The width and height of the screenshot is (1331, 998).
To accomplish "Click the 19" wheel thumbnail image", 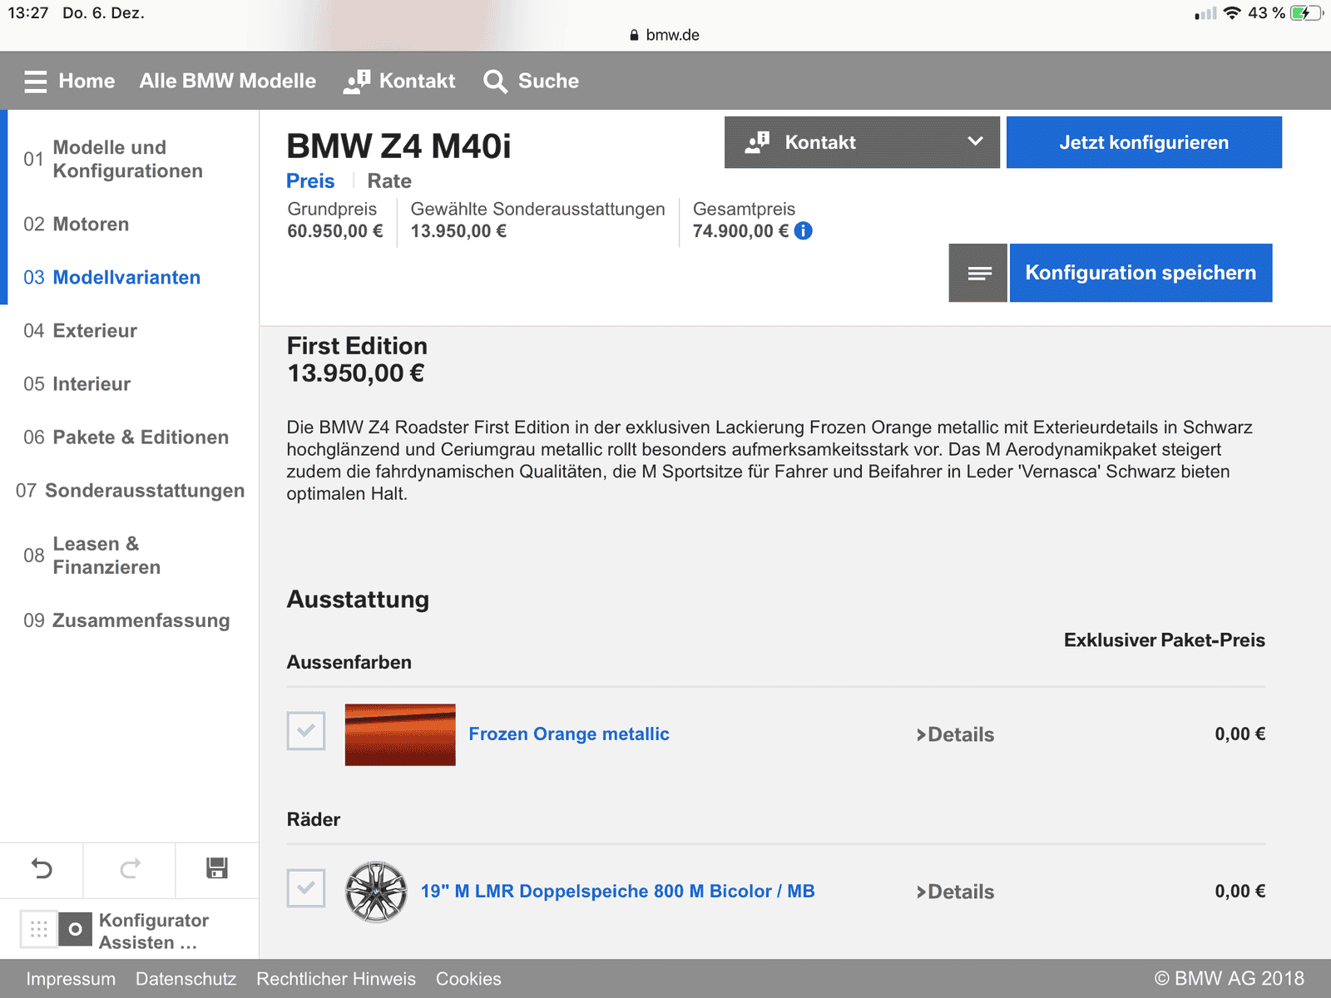I will coord(376,892).
